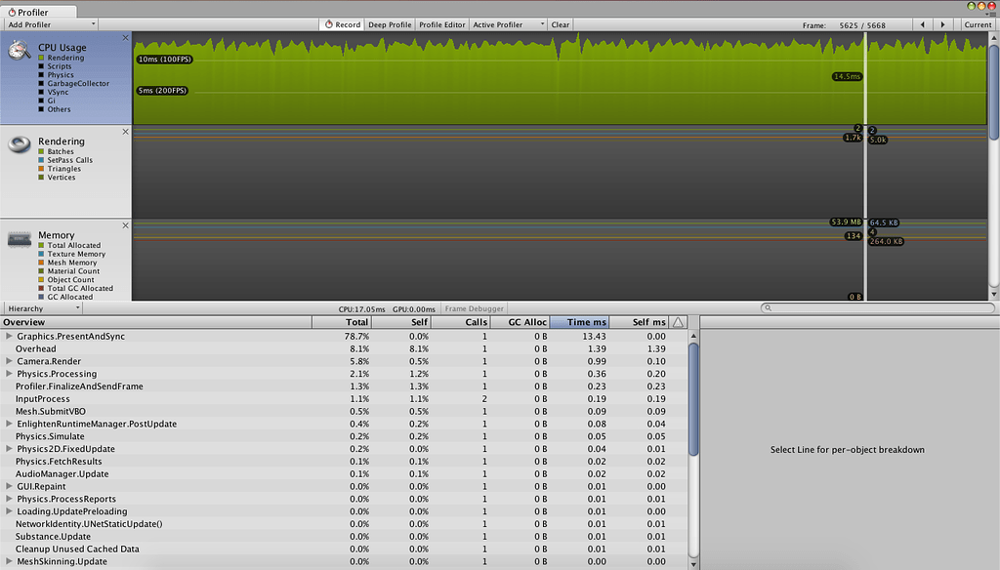This screenshot has height=570, width=1000.
Task: Enable the Record toggle
Action: tap(341, 24)
